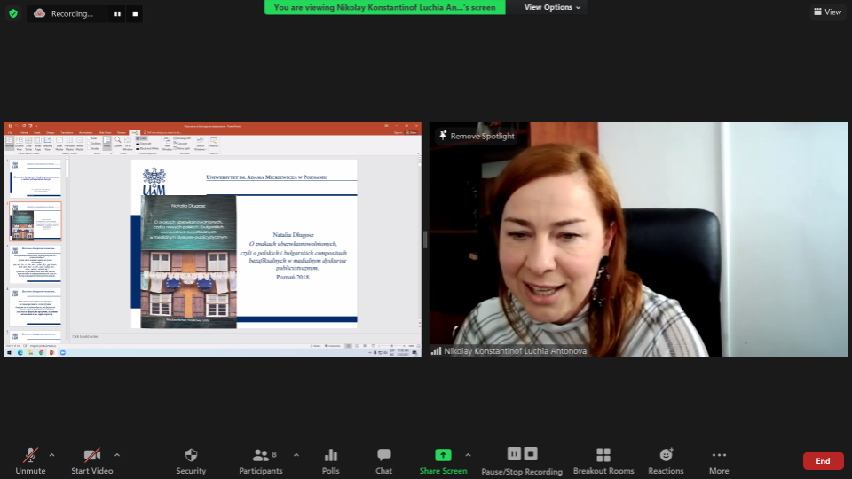Open the View Options dropdown

552,7
